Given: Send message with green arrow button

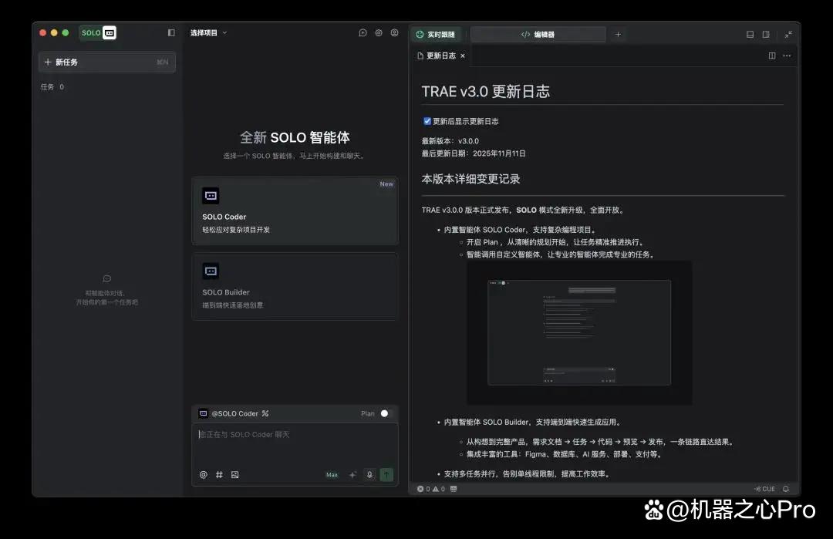Looking at the screenshot, I should click(386, 475).
